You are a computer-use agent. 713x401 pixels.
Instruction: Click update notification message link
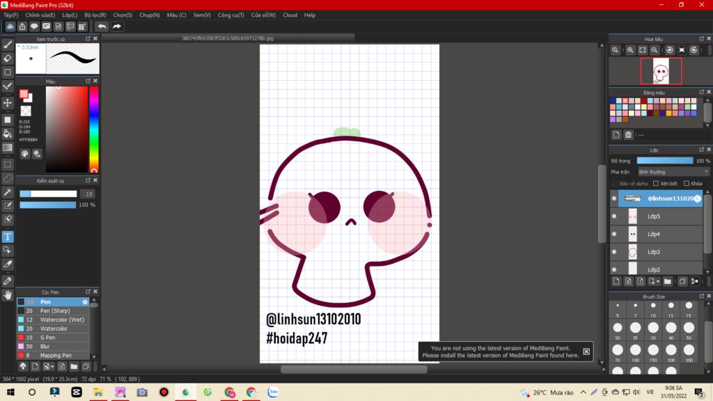500,352
